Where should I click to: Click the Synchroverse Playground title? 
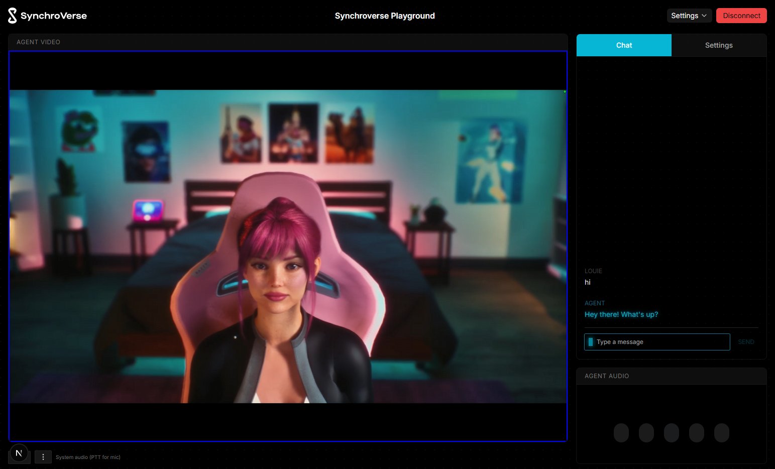(x=385, y=16)
